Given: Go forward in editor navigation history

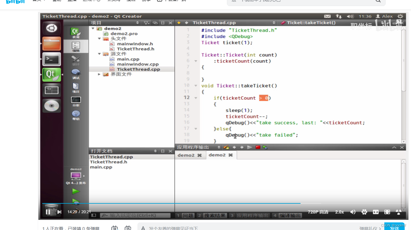Looking at the screenshot, I should [x=186, y=23].
